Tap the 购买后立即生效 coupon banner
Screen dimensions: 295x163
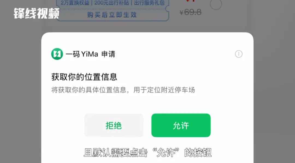click(112, 15)
